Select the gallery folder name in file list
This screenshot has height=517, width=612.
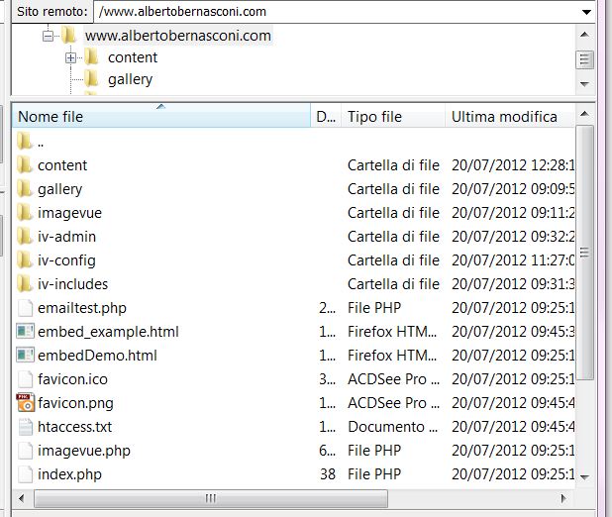point(59,189)
